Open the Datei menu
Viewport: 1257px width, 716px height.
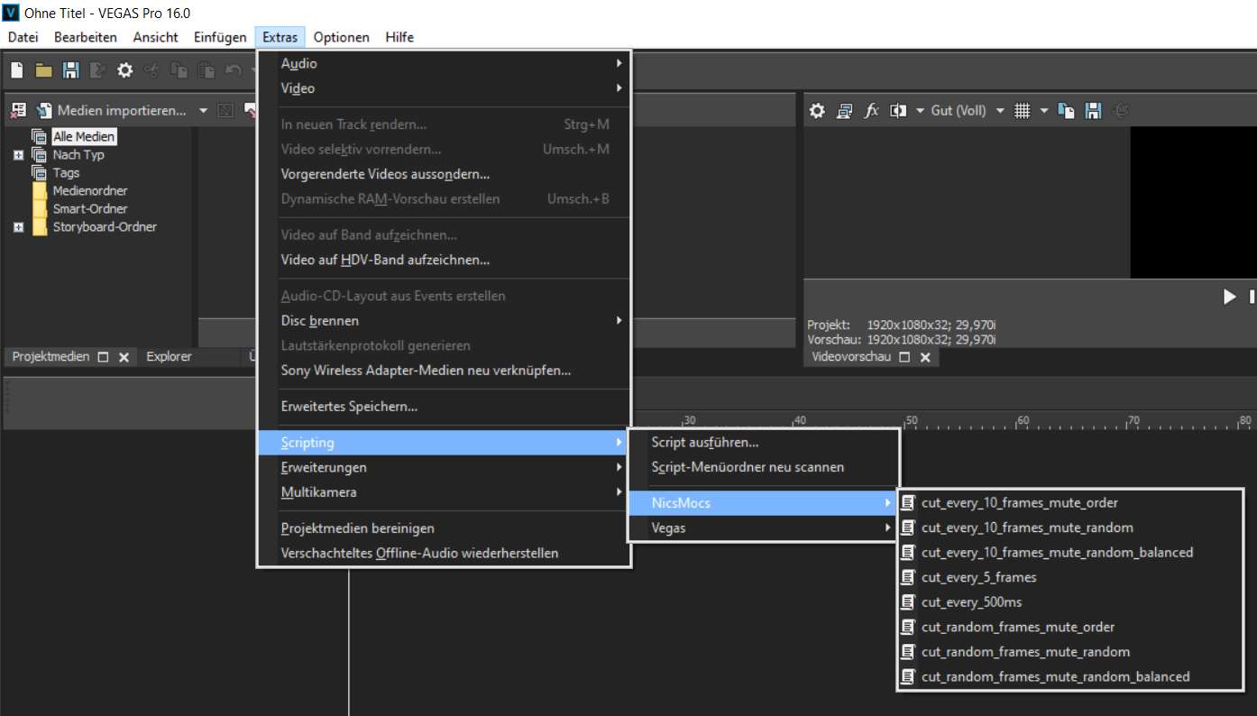pos(23,37)
